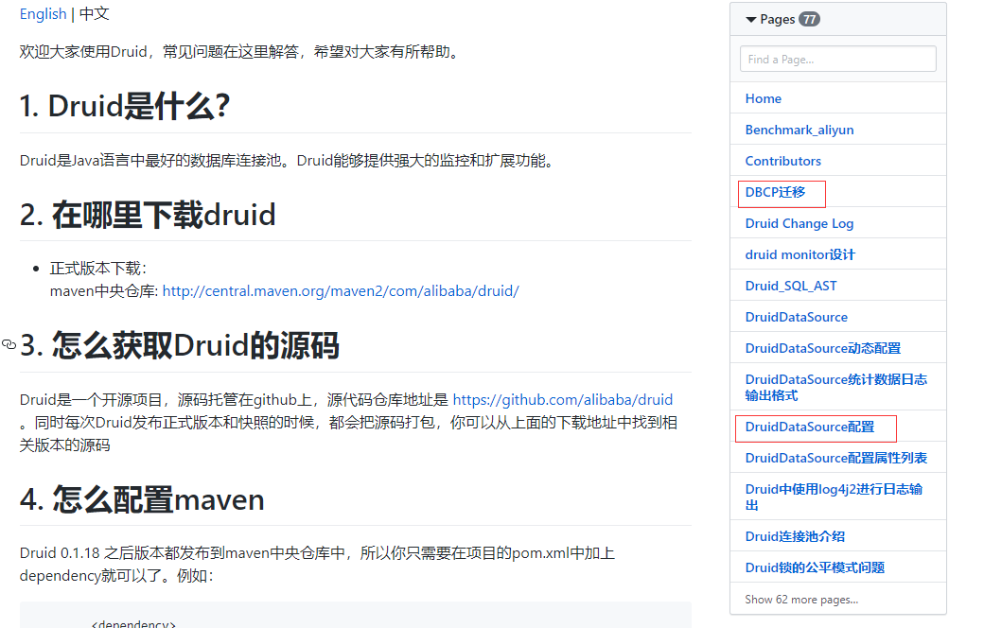Open the Benchmark_aliyun page

(x=799, y=130)
